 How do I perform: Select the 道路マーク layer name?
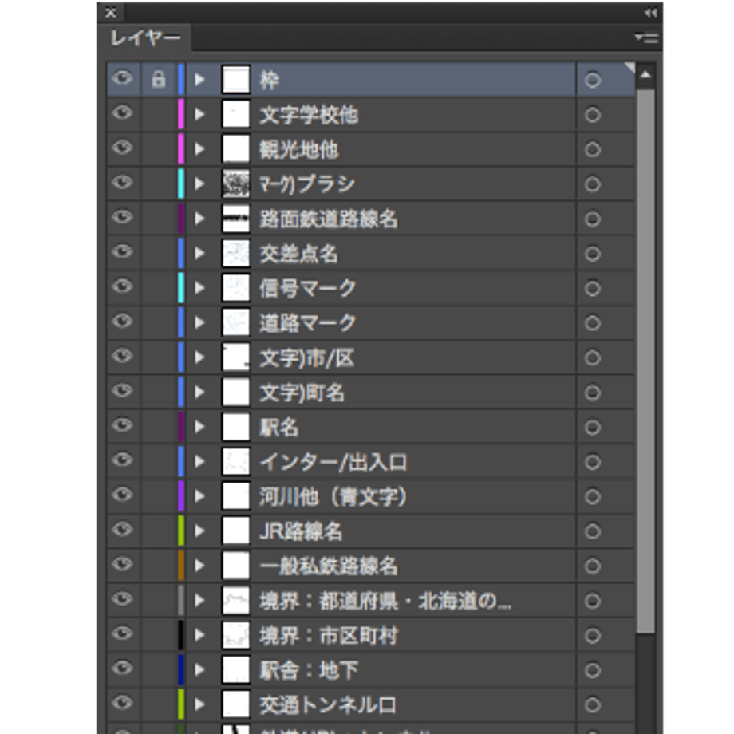pos(308,323)
